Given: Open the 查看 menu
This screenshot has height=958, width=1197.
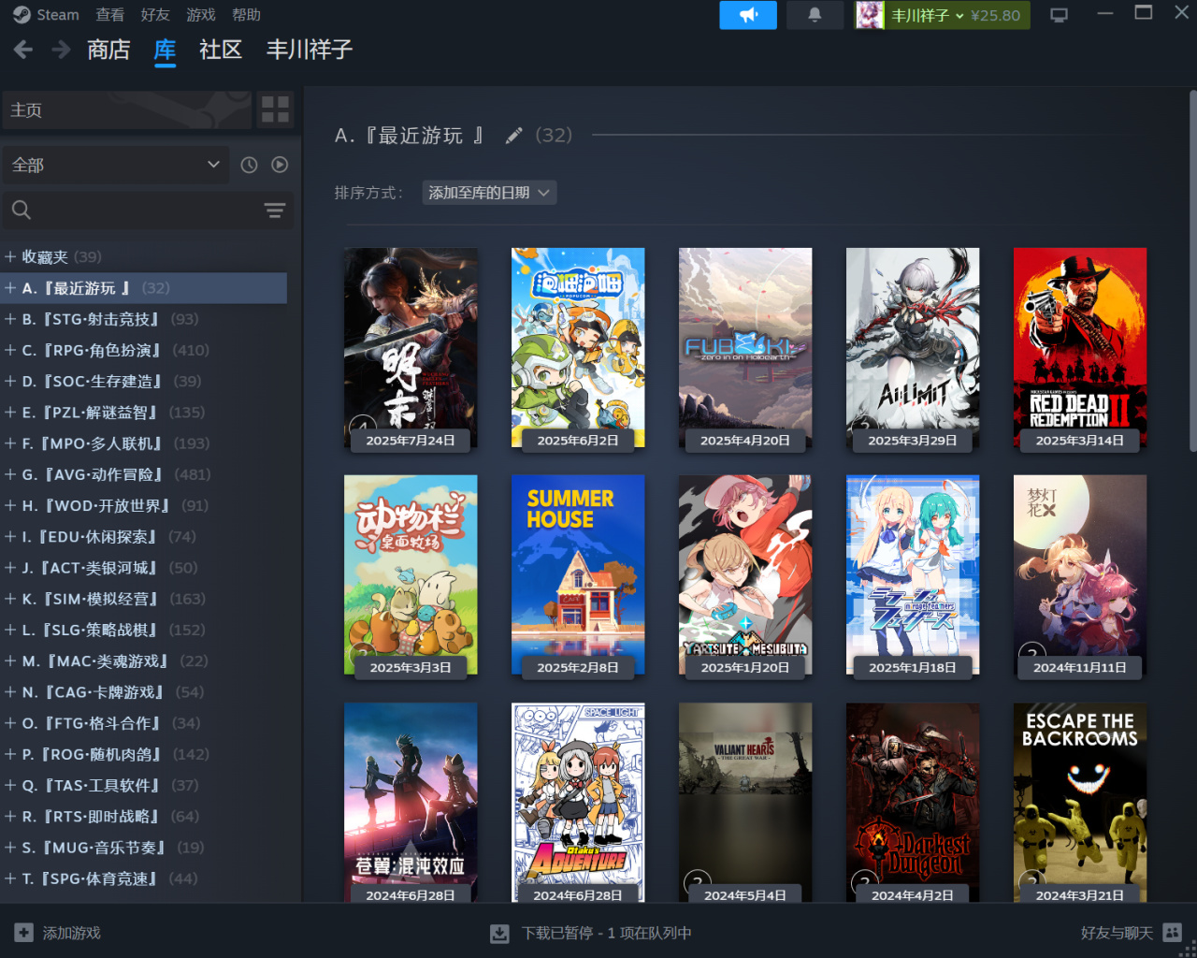Looking at the screenshot, I should pyautogui.click(x=109, y=15).
